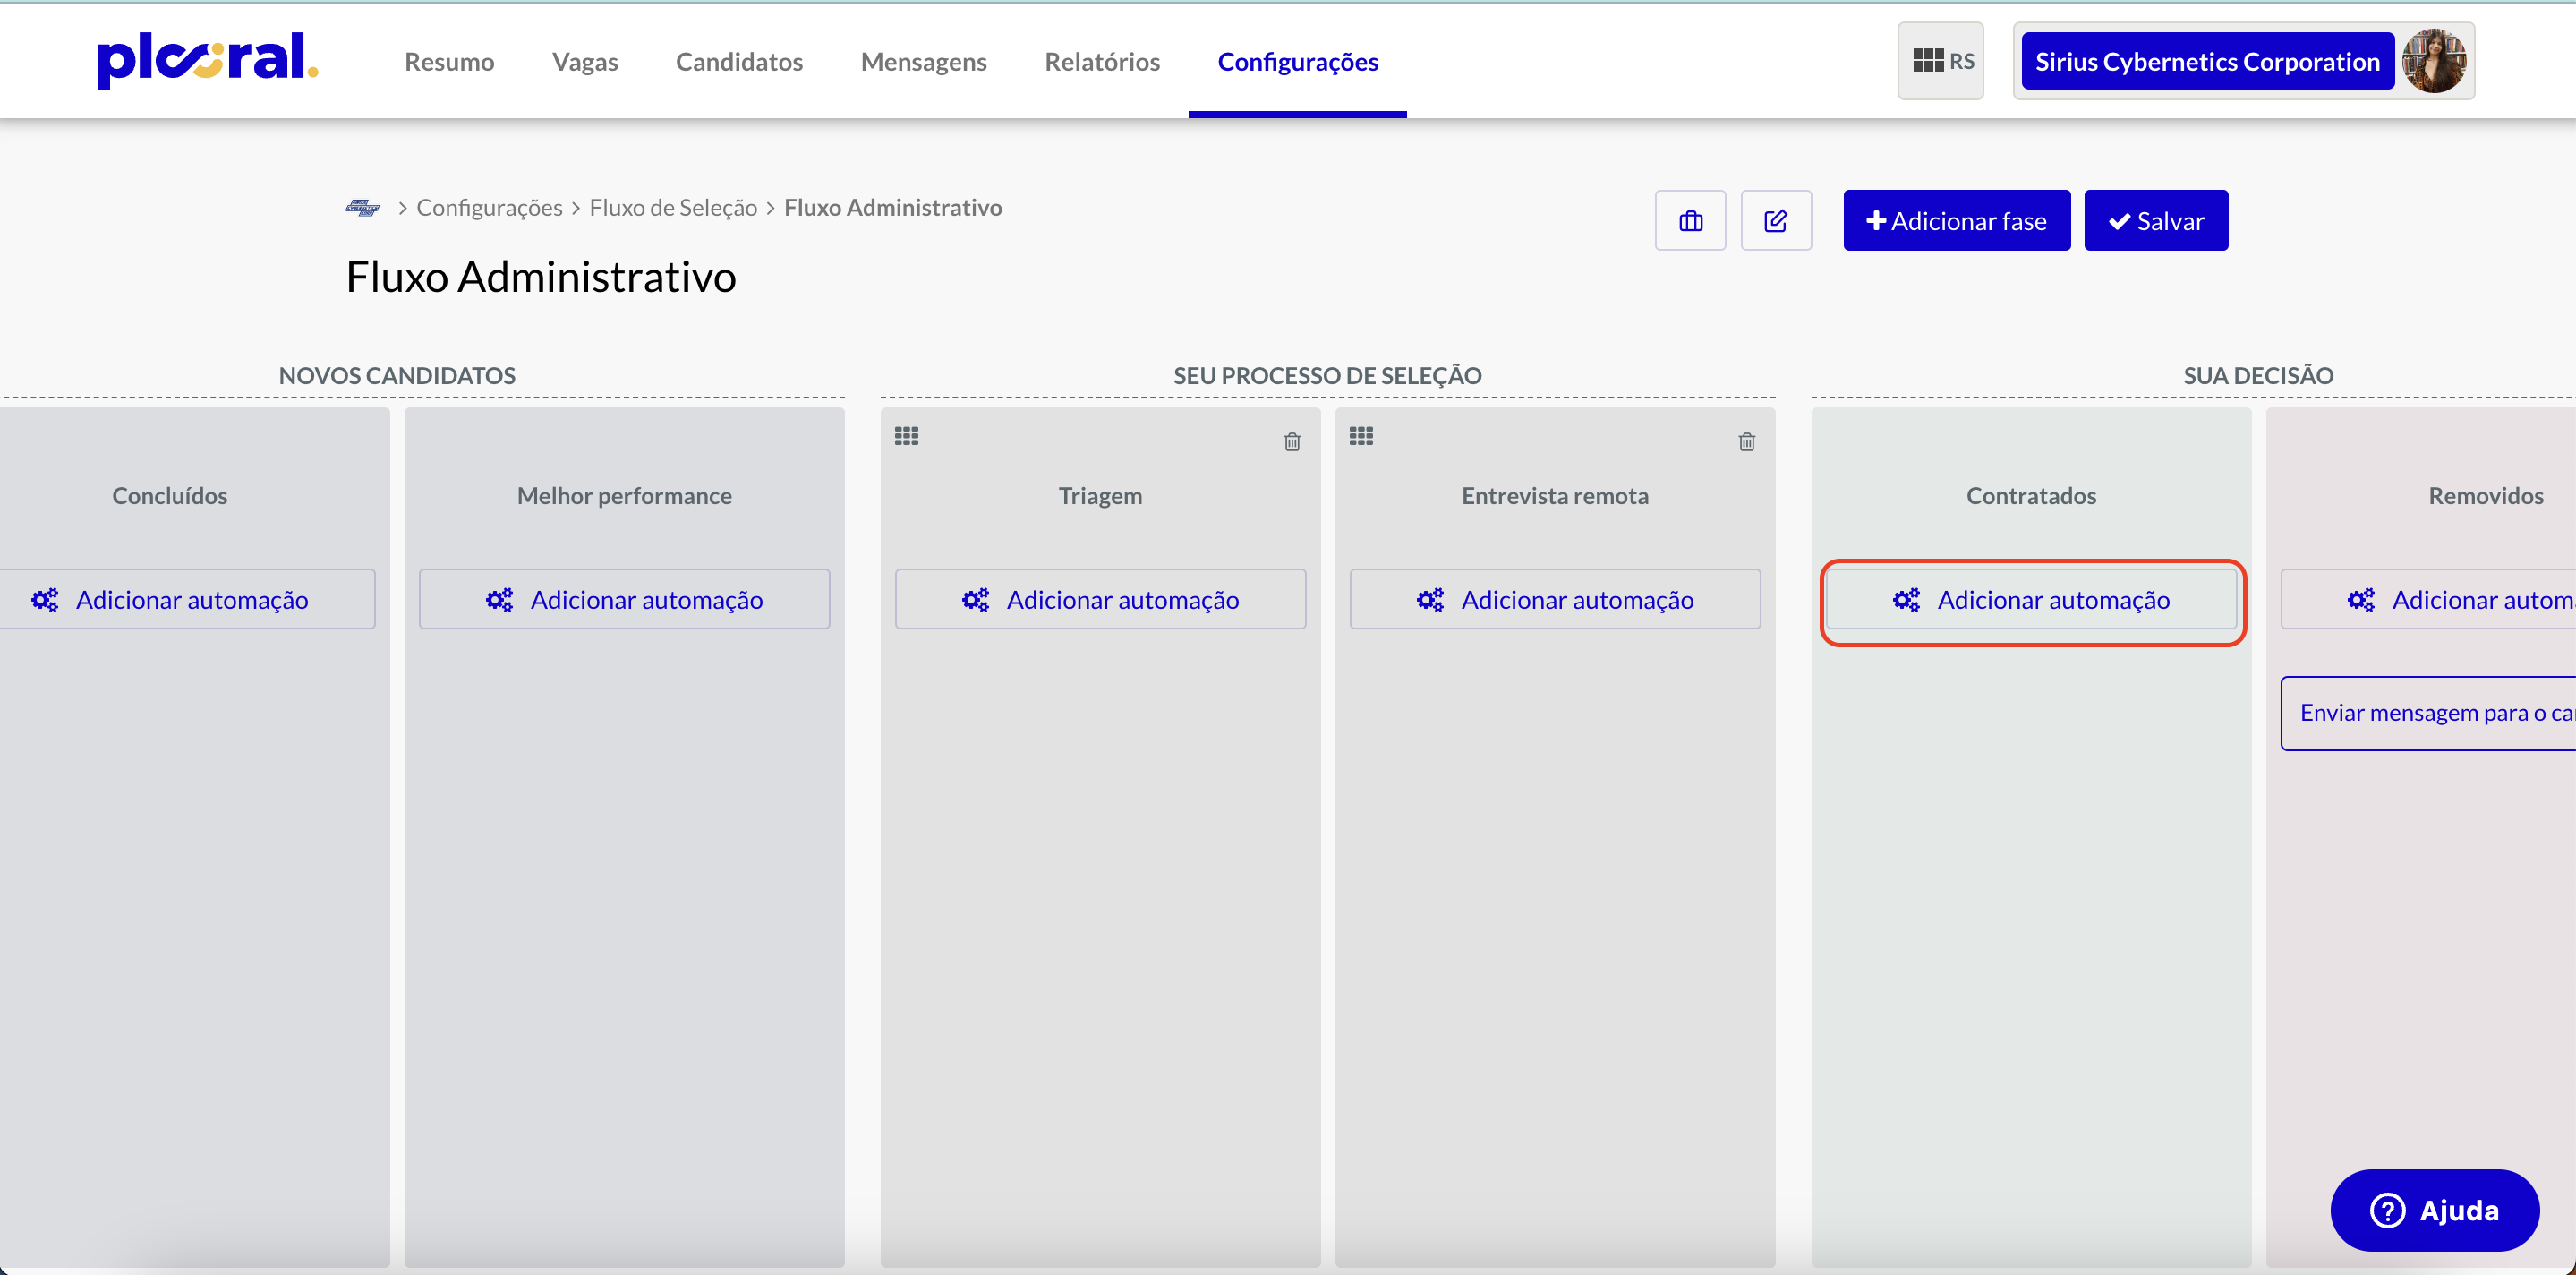Delete the Triagem phase via trash icon
This screenshot has width=2576, height=1275.
click(1292, 441)
